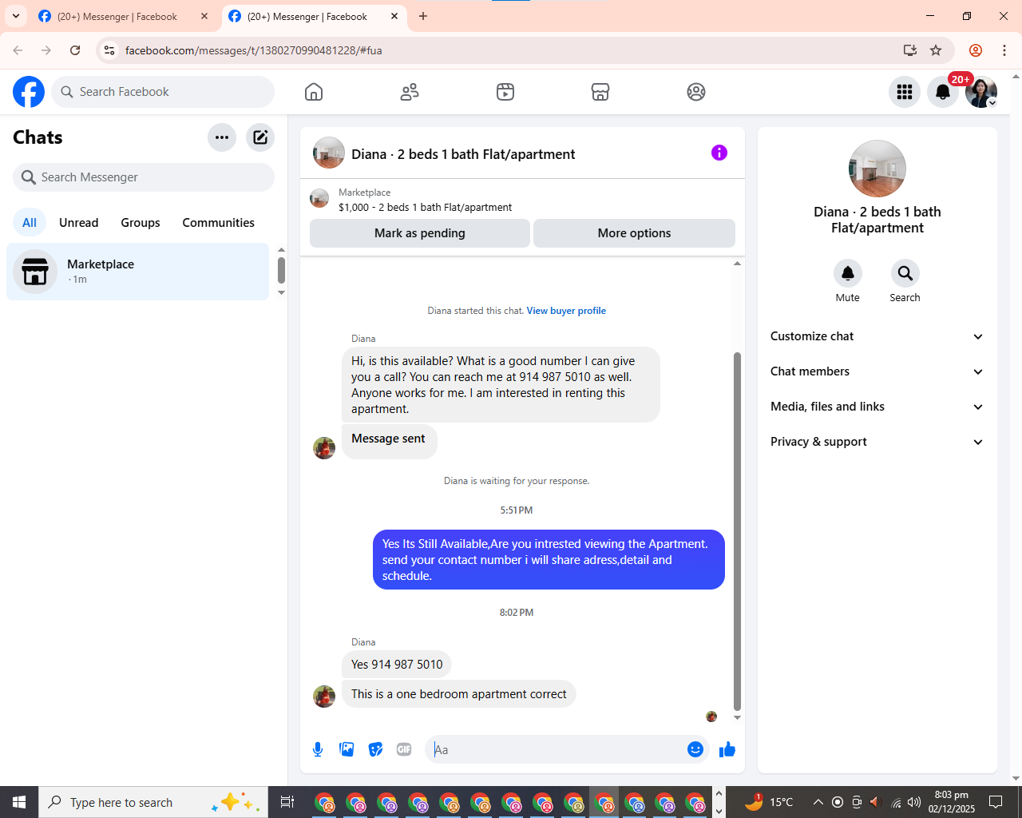Record a voice clip with microphone icon

tap(318, 749)
